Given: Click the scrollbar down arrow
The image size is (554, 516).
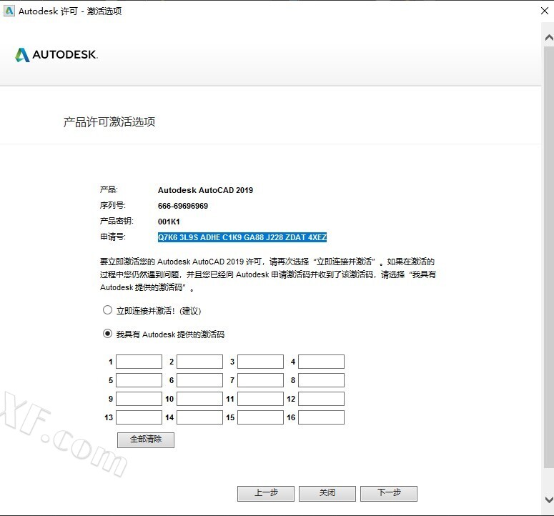Looking at the screenshot, I should tap(549, 500).
